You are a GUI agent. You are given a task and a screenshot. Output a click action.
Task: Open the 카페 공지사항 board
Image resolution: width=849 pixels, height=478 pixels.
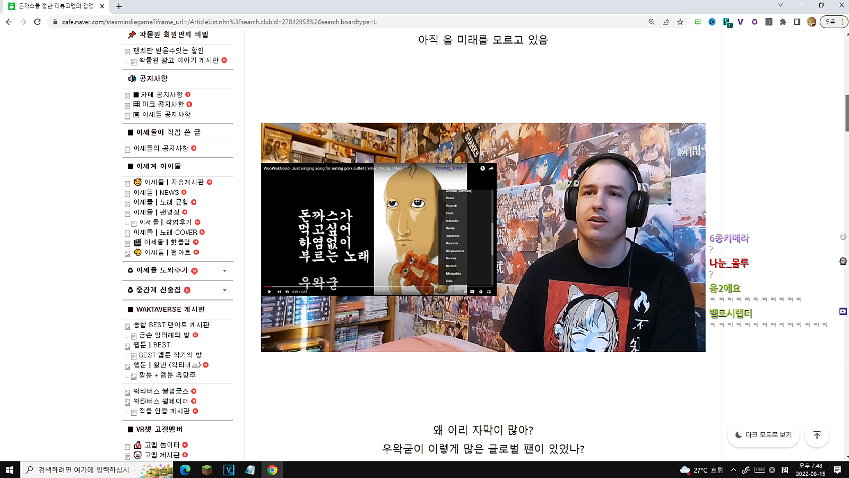point(161,95)
